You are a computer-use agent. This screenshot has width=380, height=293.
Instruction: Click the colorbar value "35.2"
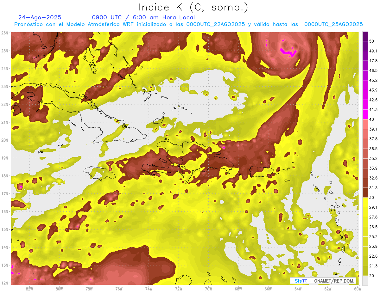(373, 158)
